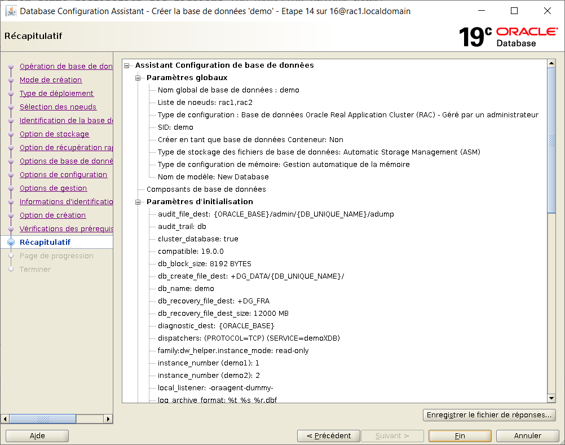Viewport: 565px width, 445px height.
Task: Collapse the Paramètres d'initialisation section
Action: (x=138, y=202)
